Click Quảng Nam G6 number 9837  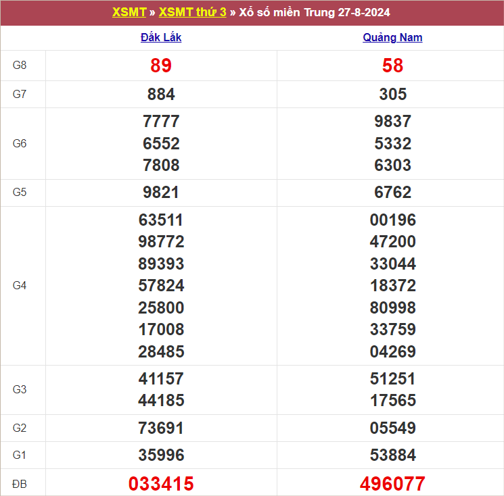tap(393, 122)
